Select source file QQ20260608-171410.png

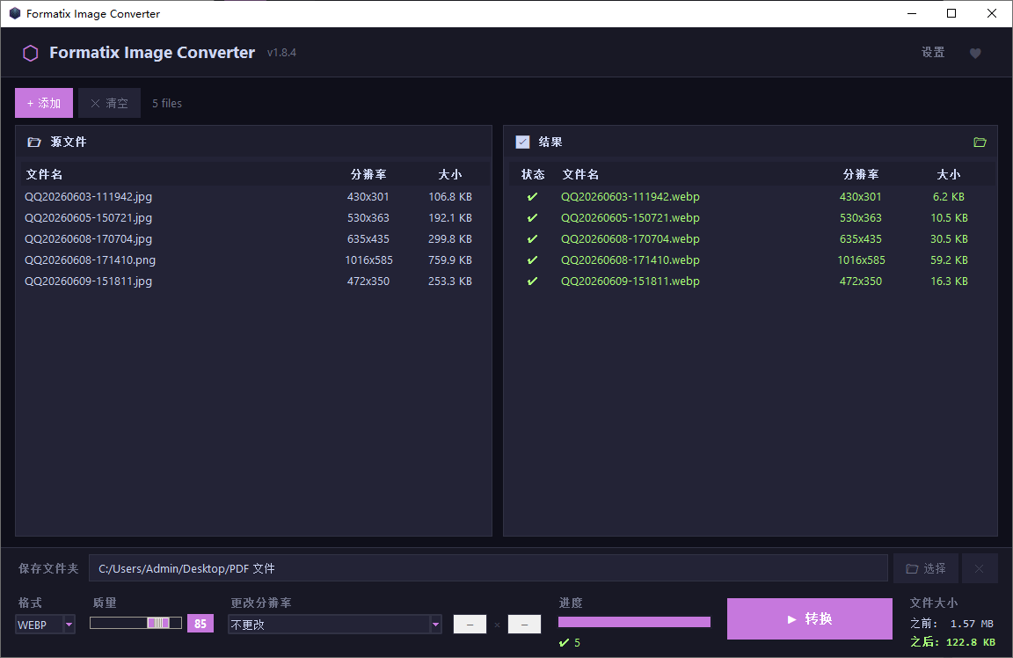(x=253, y=260)
